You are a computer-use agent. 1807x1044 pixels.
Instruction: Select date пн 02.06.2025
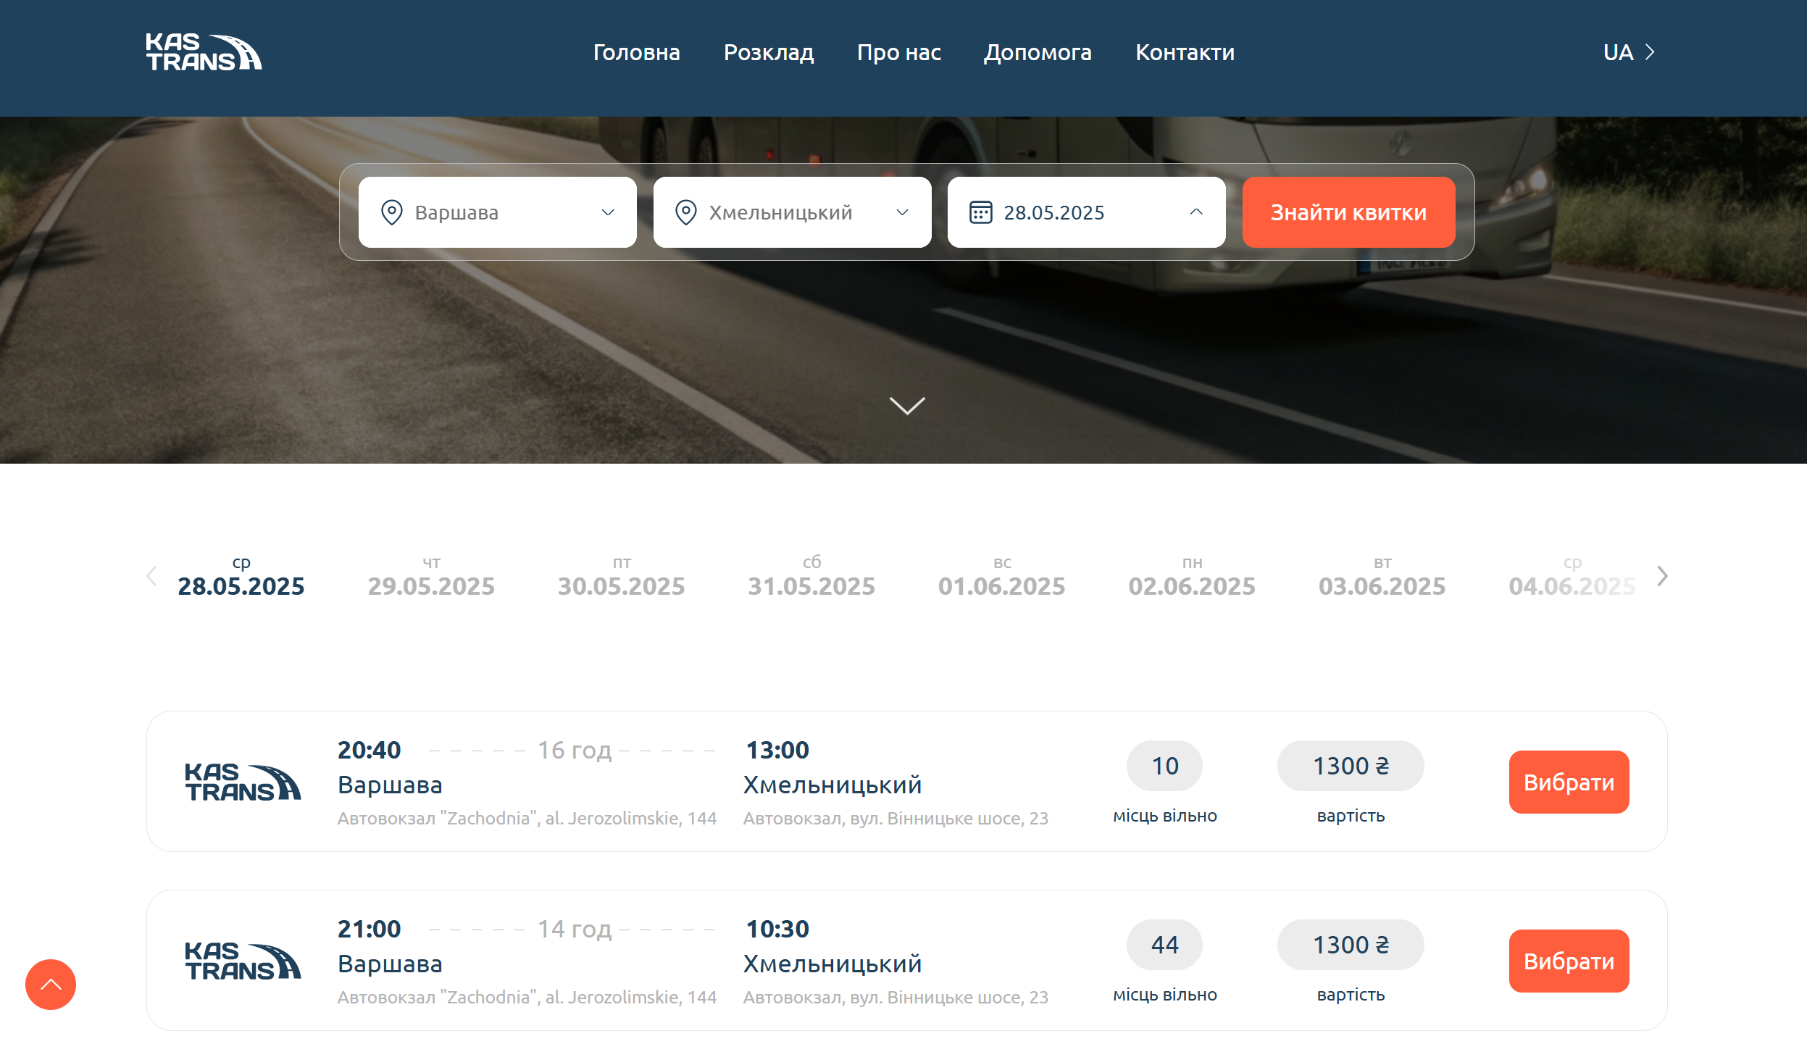[1192, 577]
